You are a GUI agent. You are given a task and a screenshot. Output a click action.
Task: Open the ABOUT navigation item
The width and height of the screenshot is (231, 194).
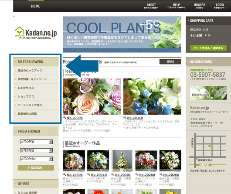coord(151,6)
